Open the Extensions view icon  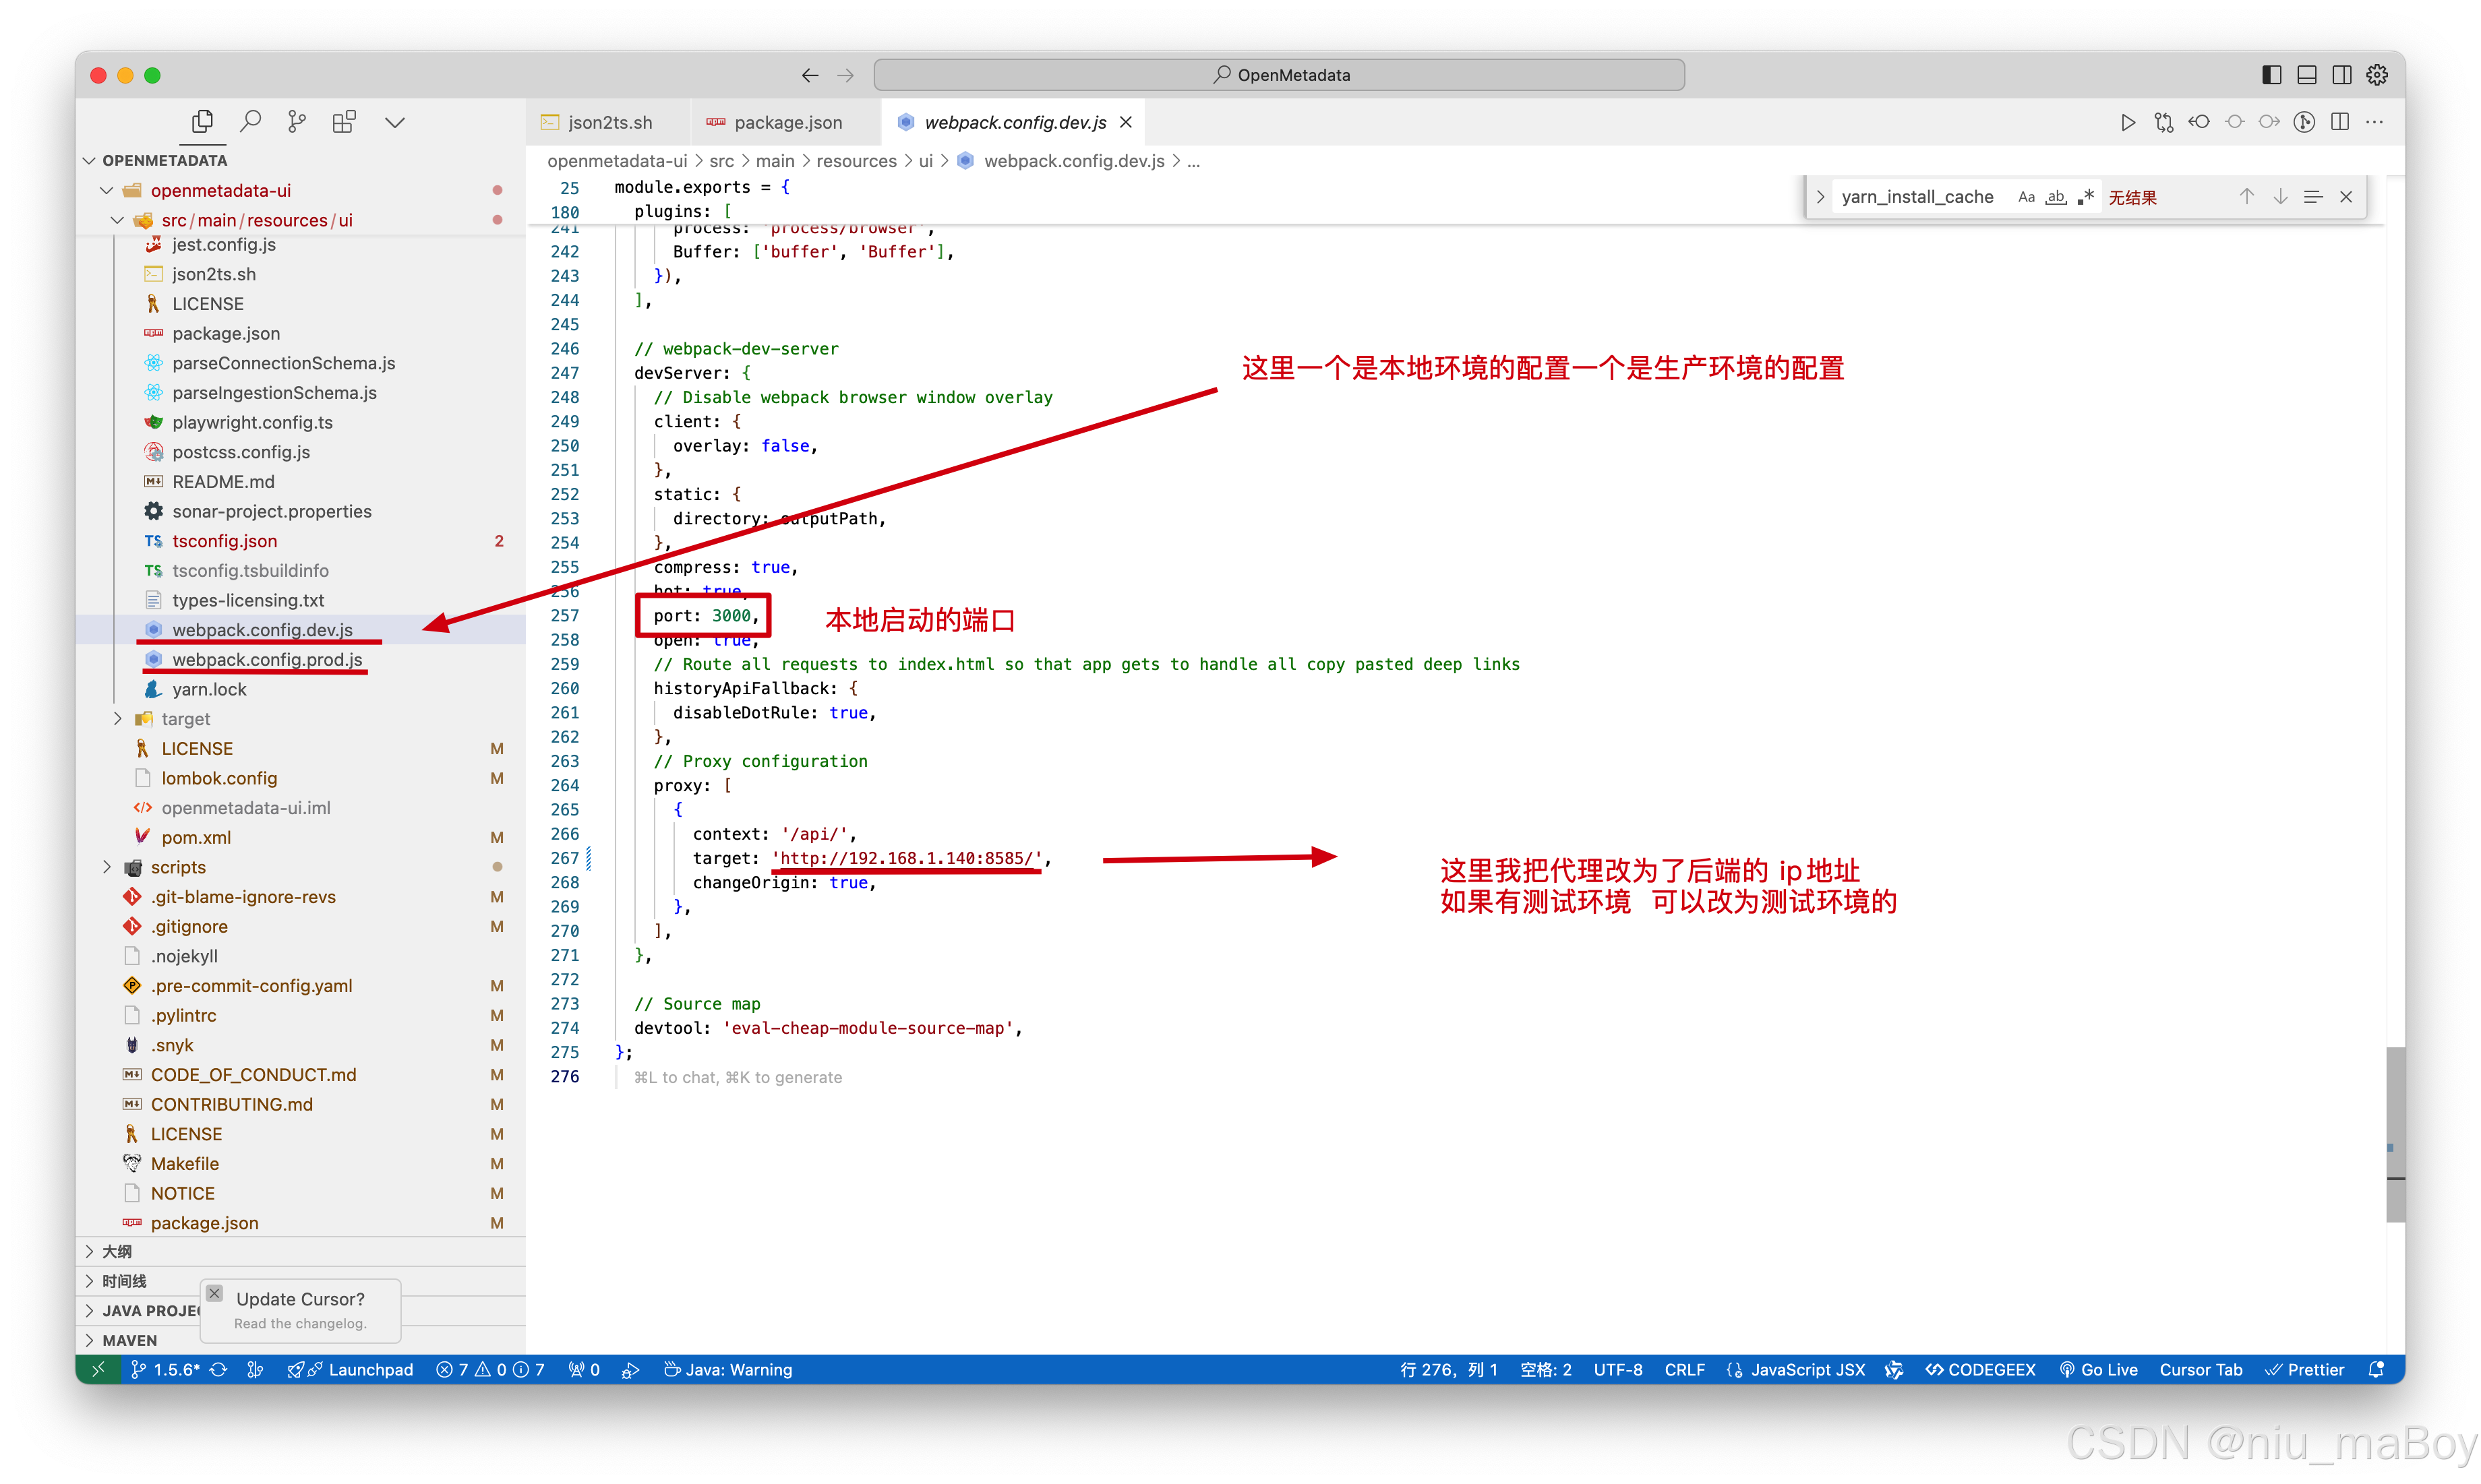click(x=344, y=122)
